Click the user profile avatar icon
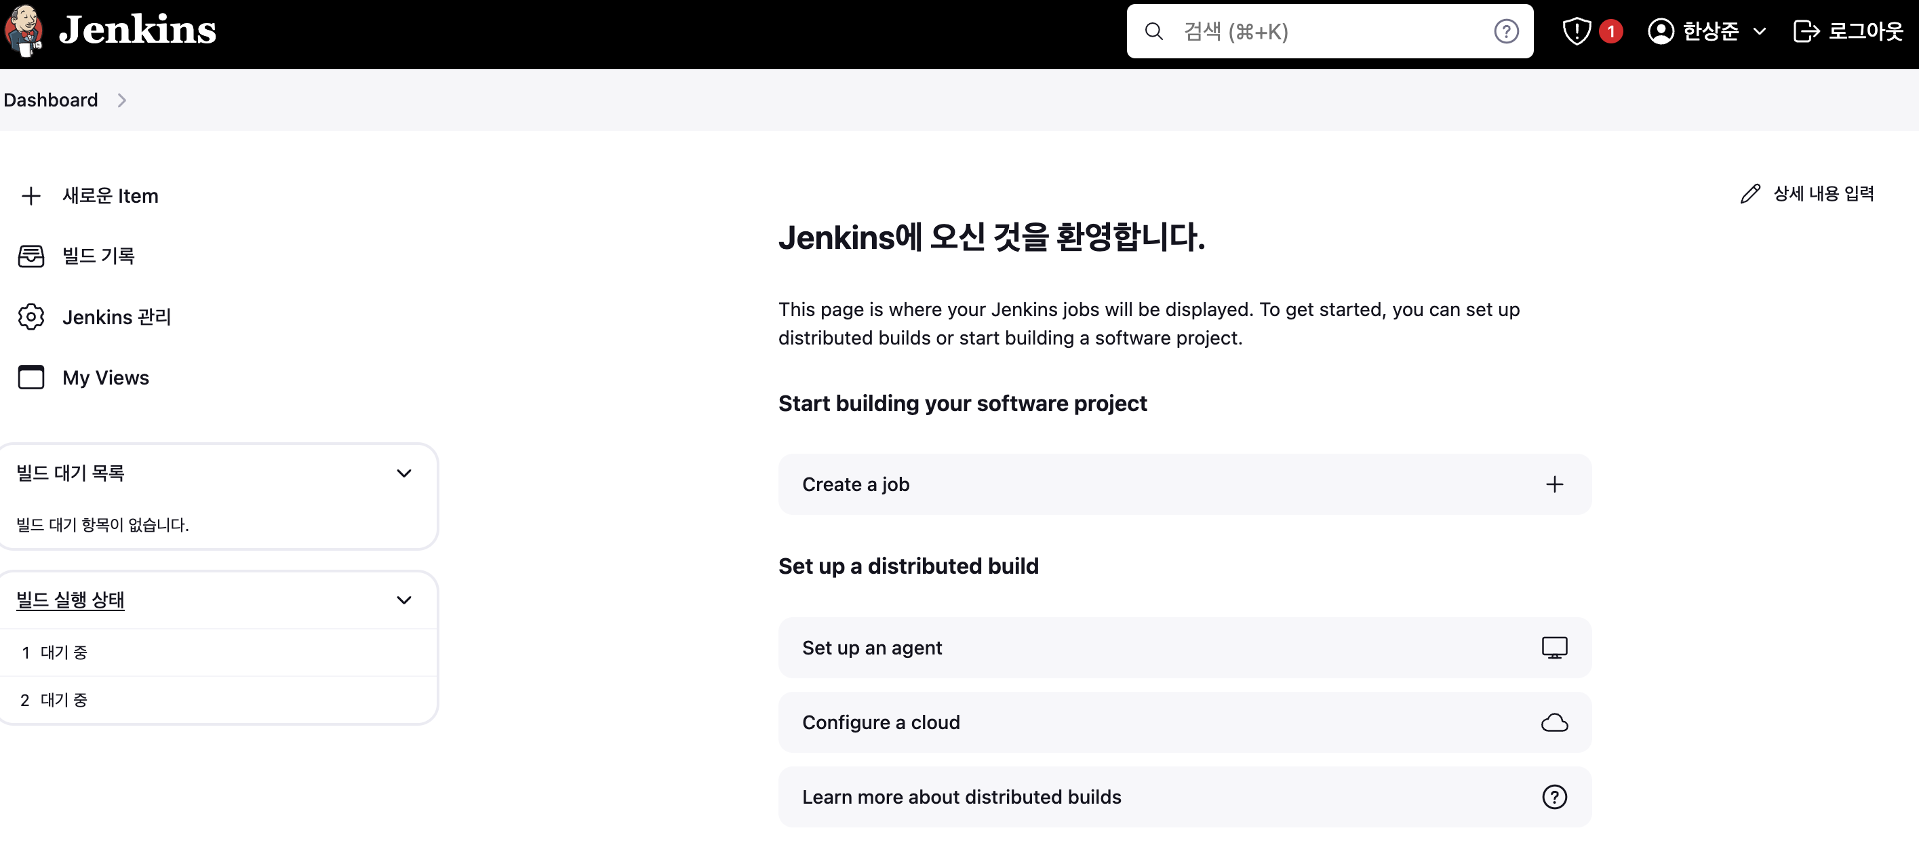Screen dimensions: 1919x860 [1660, 31]
